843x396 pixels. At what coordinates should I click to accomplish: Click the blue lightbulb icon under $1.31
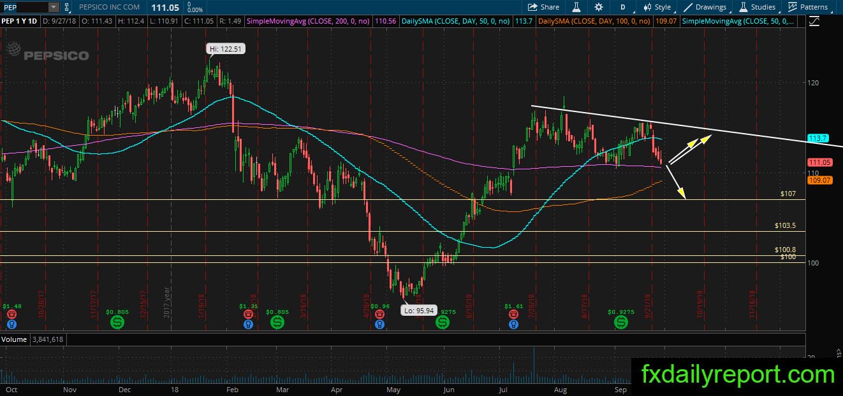pyautogui.click(x=247, y=325)
